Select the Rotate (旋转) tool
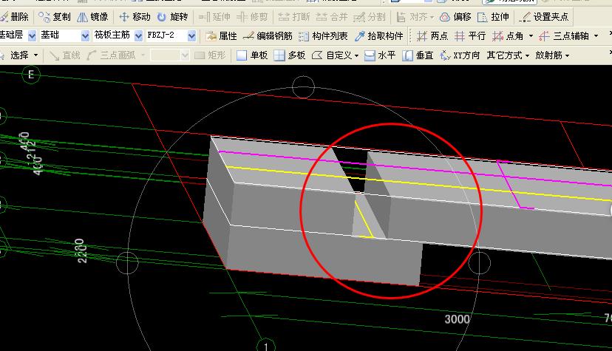This screenshot has width=612, height=351. [172, 17]
